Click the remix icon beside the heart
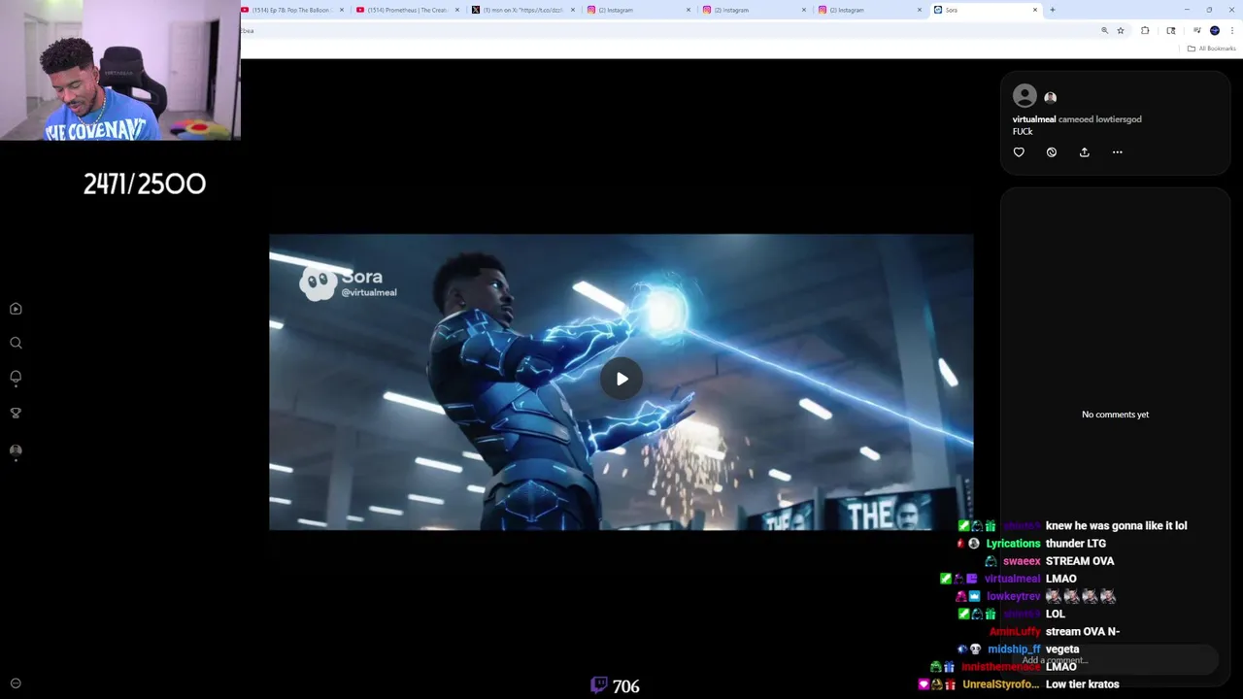The height and width of the screenshot is (699, 1243). pos(1052,152)
